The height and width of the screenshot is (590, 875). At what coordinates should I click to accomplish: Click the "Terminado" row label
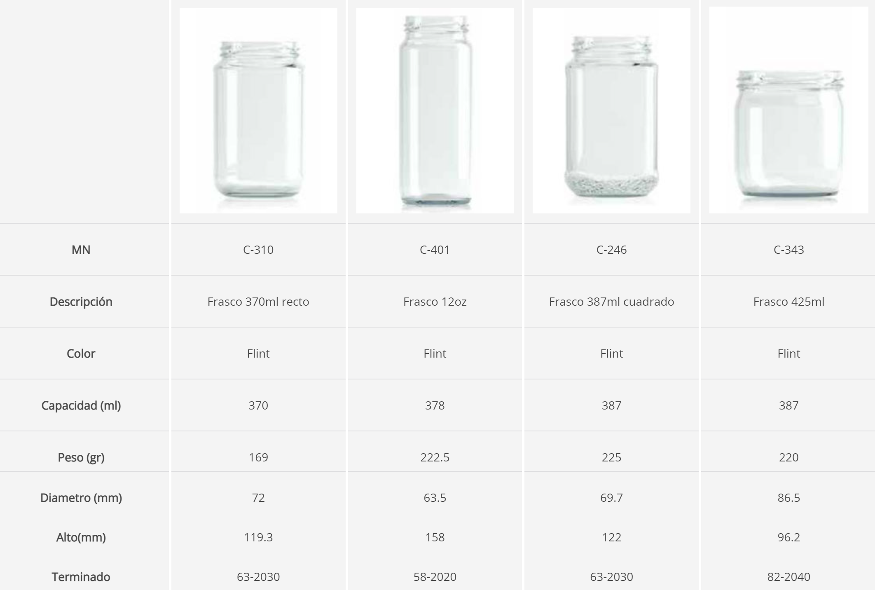coord(81,577)
